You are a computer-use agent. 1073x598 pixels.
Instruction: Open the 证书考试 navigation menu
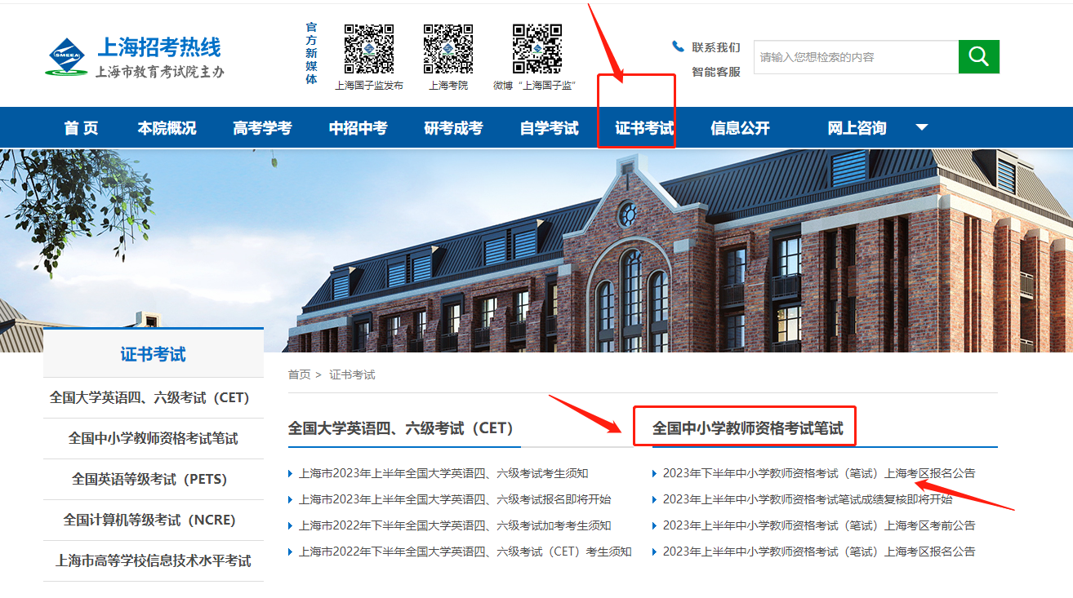coord(644,128)
